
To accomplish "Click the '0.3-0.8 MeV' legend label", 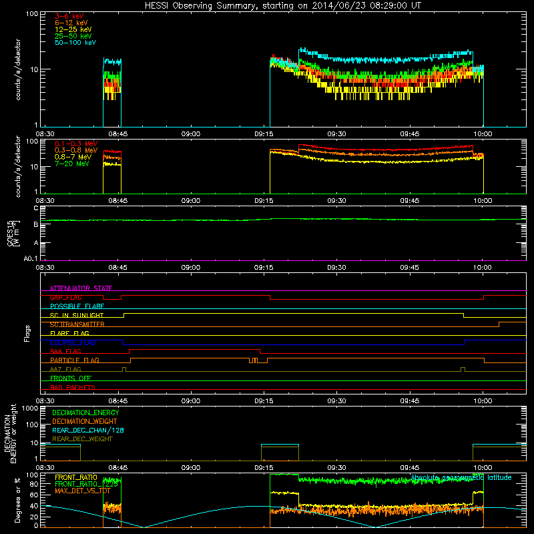I will click(76, 150).
